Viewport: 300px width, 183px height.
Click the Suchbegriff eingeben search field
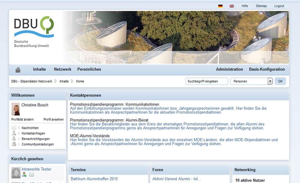(x=207, y=81)
